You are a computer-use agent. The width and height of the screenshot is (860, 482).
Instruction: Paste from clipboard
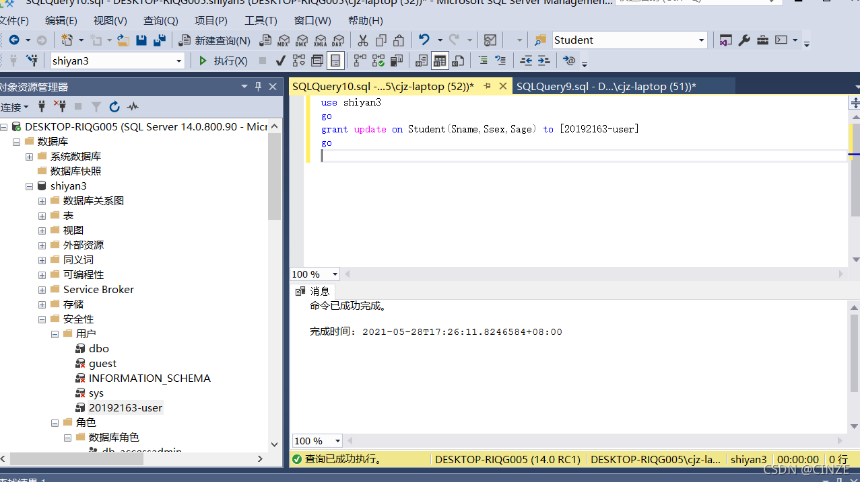pos(399,40)
